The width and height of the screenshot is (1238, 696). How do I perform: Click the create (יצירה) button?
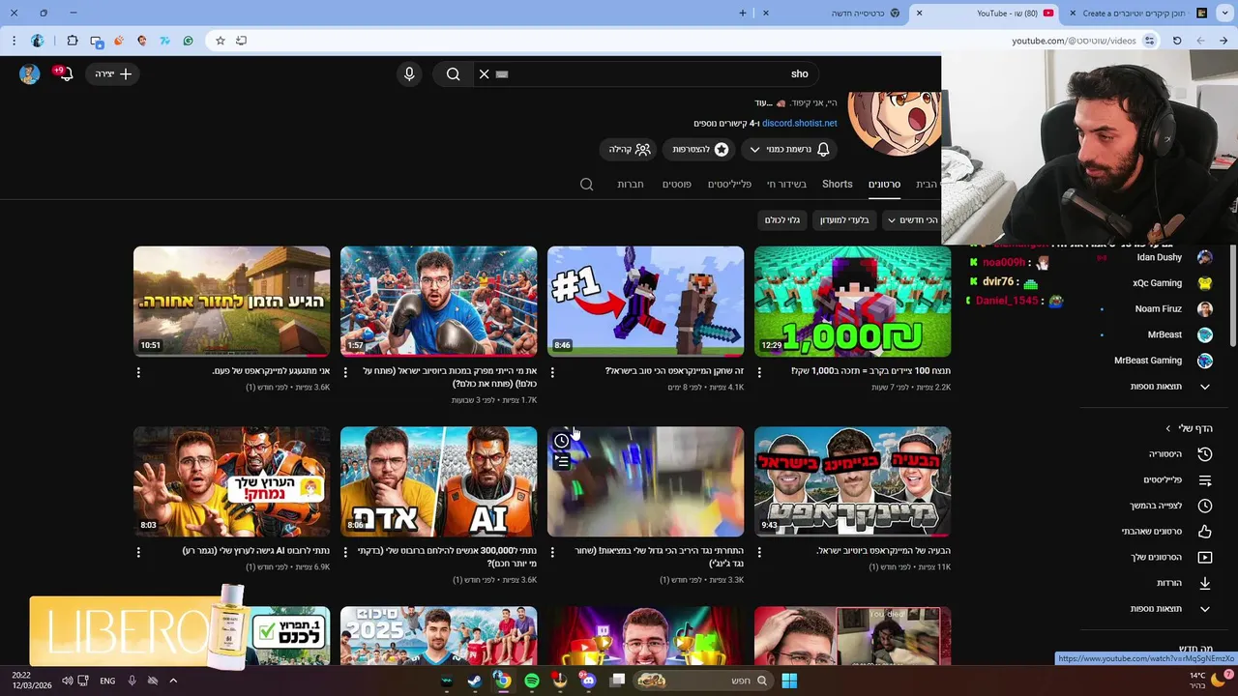coord(113,73)
